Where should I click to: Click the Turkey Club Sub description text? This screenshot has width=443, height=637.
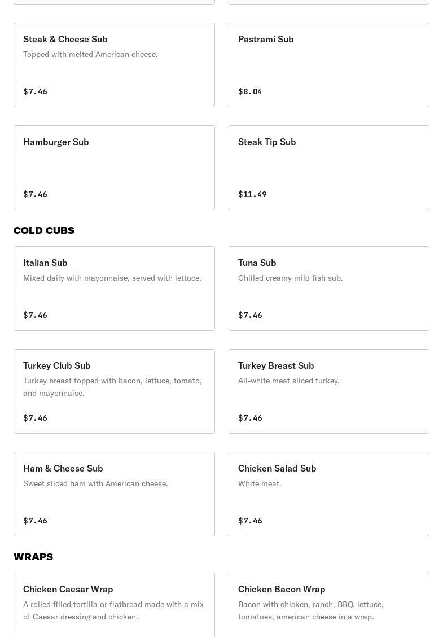[112, 387]
